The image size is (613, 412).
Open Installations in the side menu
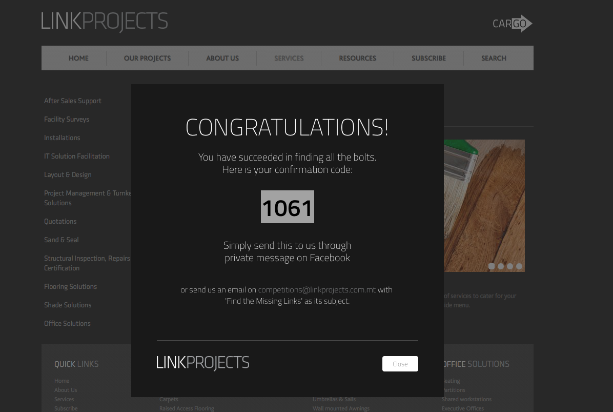pyautogui.click(x=62, y=138)
